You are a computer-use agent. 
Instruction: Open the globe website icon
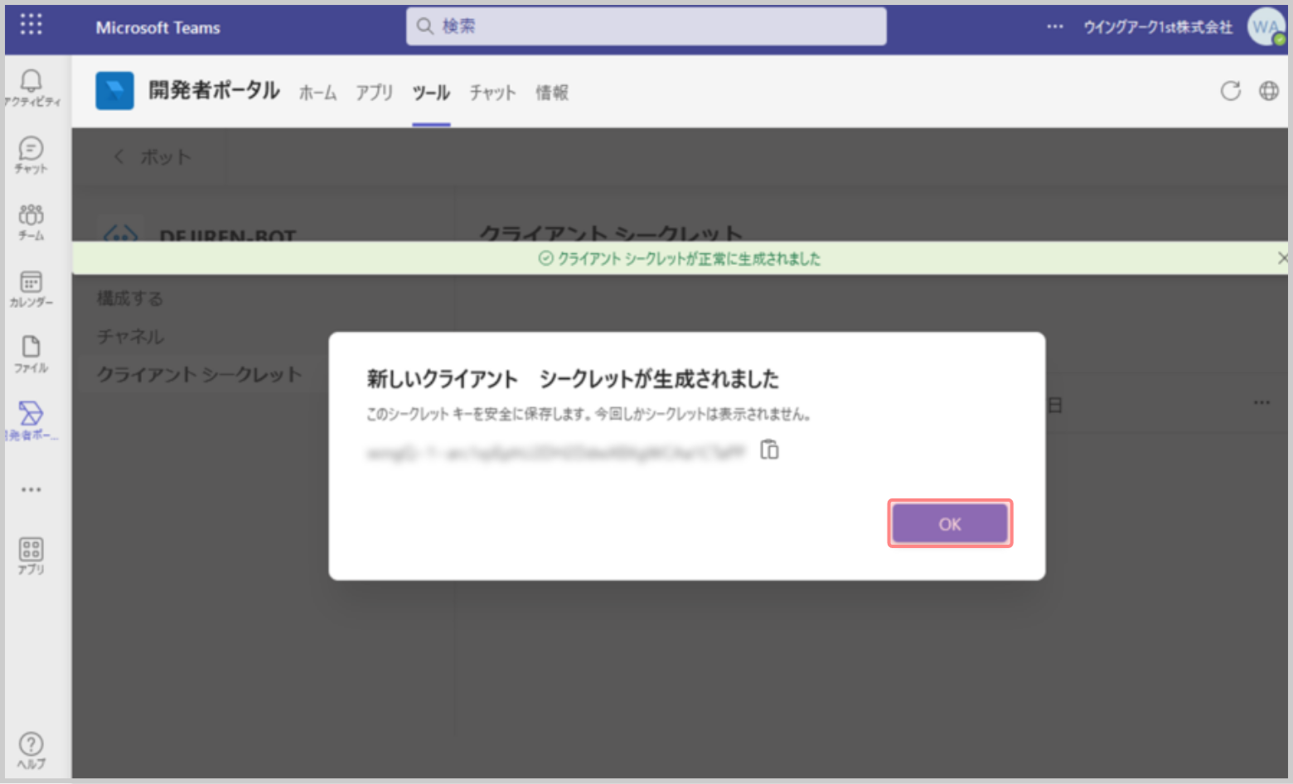pyautogui.click(x=1268, y=91)
